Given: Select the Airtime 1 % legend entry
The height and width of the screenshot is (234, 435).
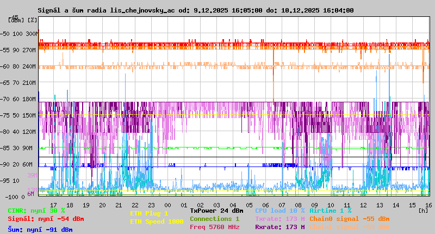Looking at the screenshot, I should pyautogui.click(x=330, y=210).
